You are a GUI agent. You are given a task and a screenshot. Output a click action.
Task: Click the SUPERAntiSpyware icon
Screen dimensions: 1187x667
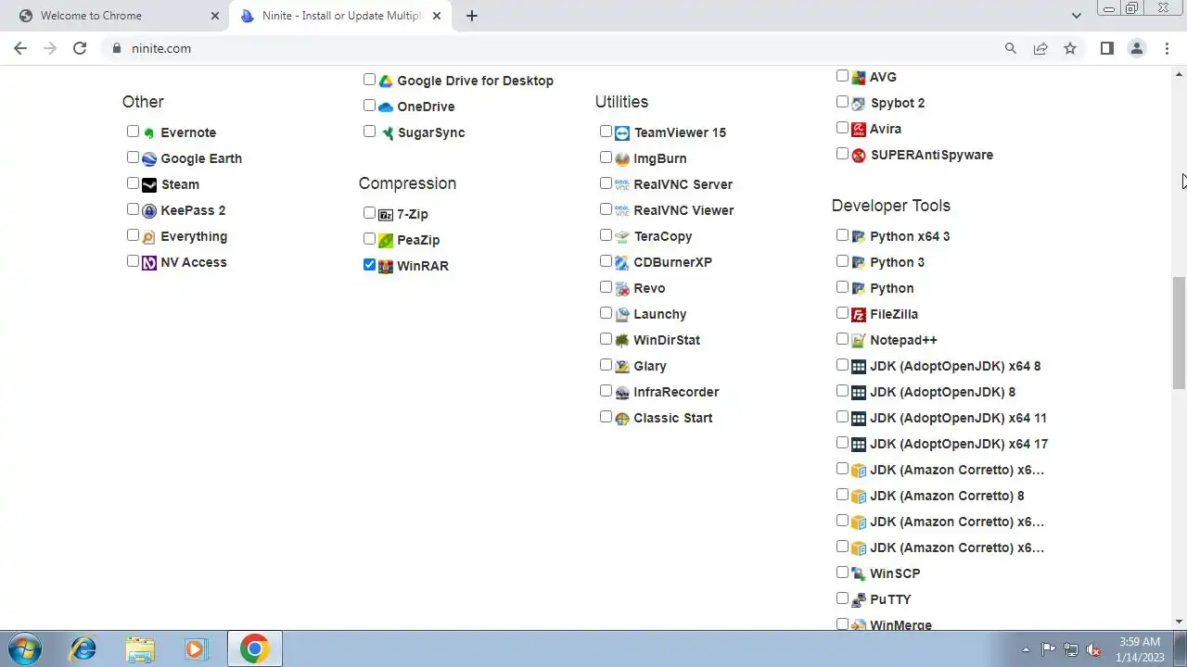tap(859, 155)
